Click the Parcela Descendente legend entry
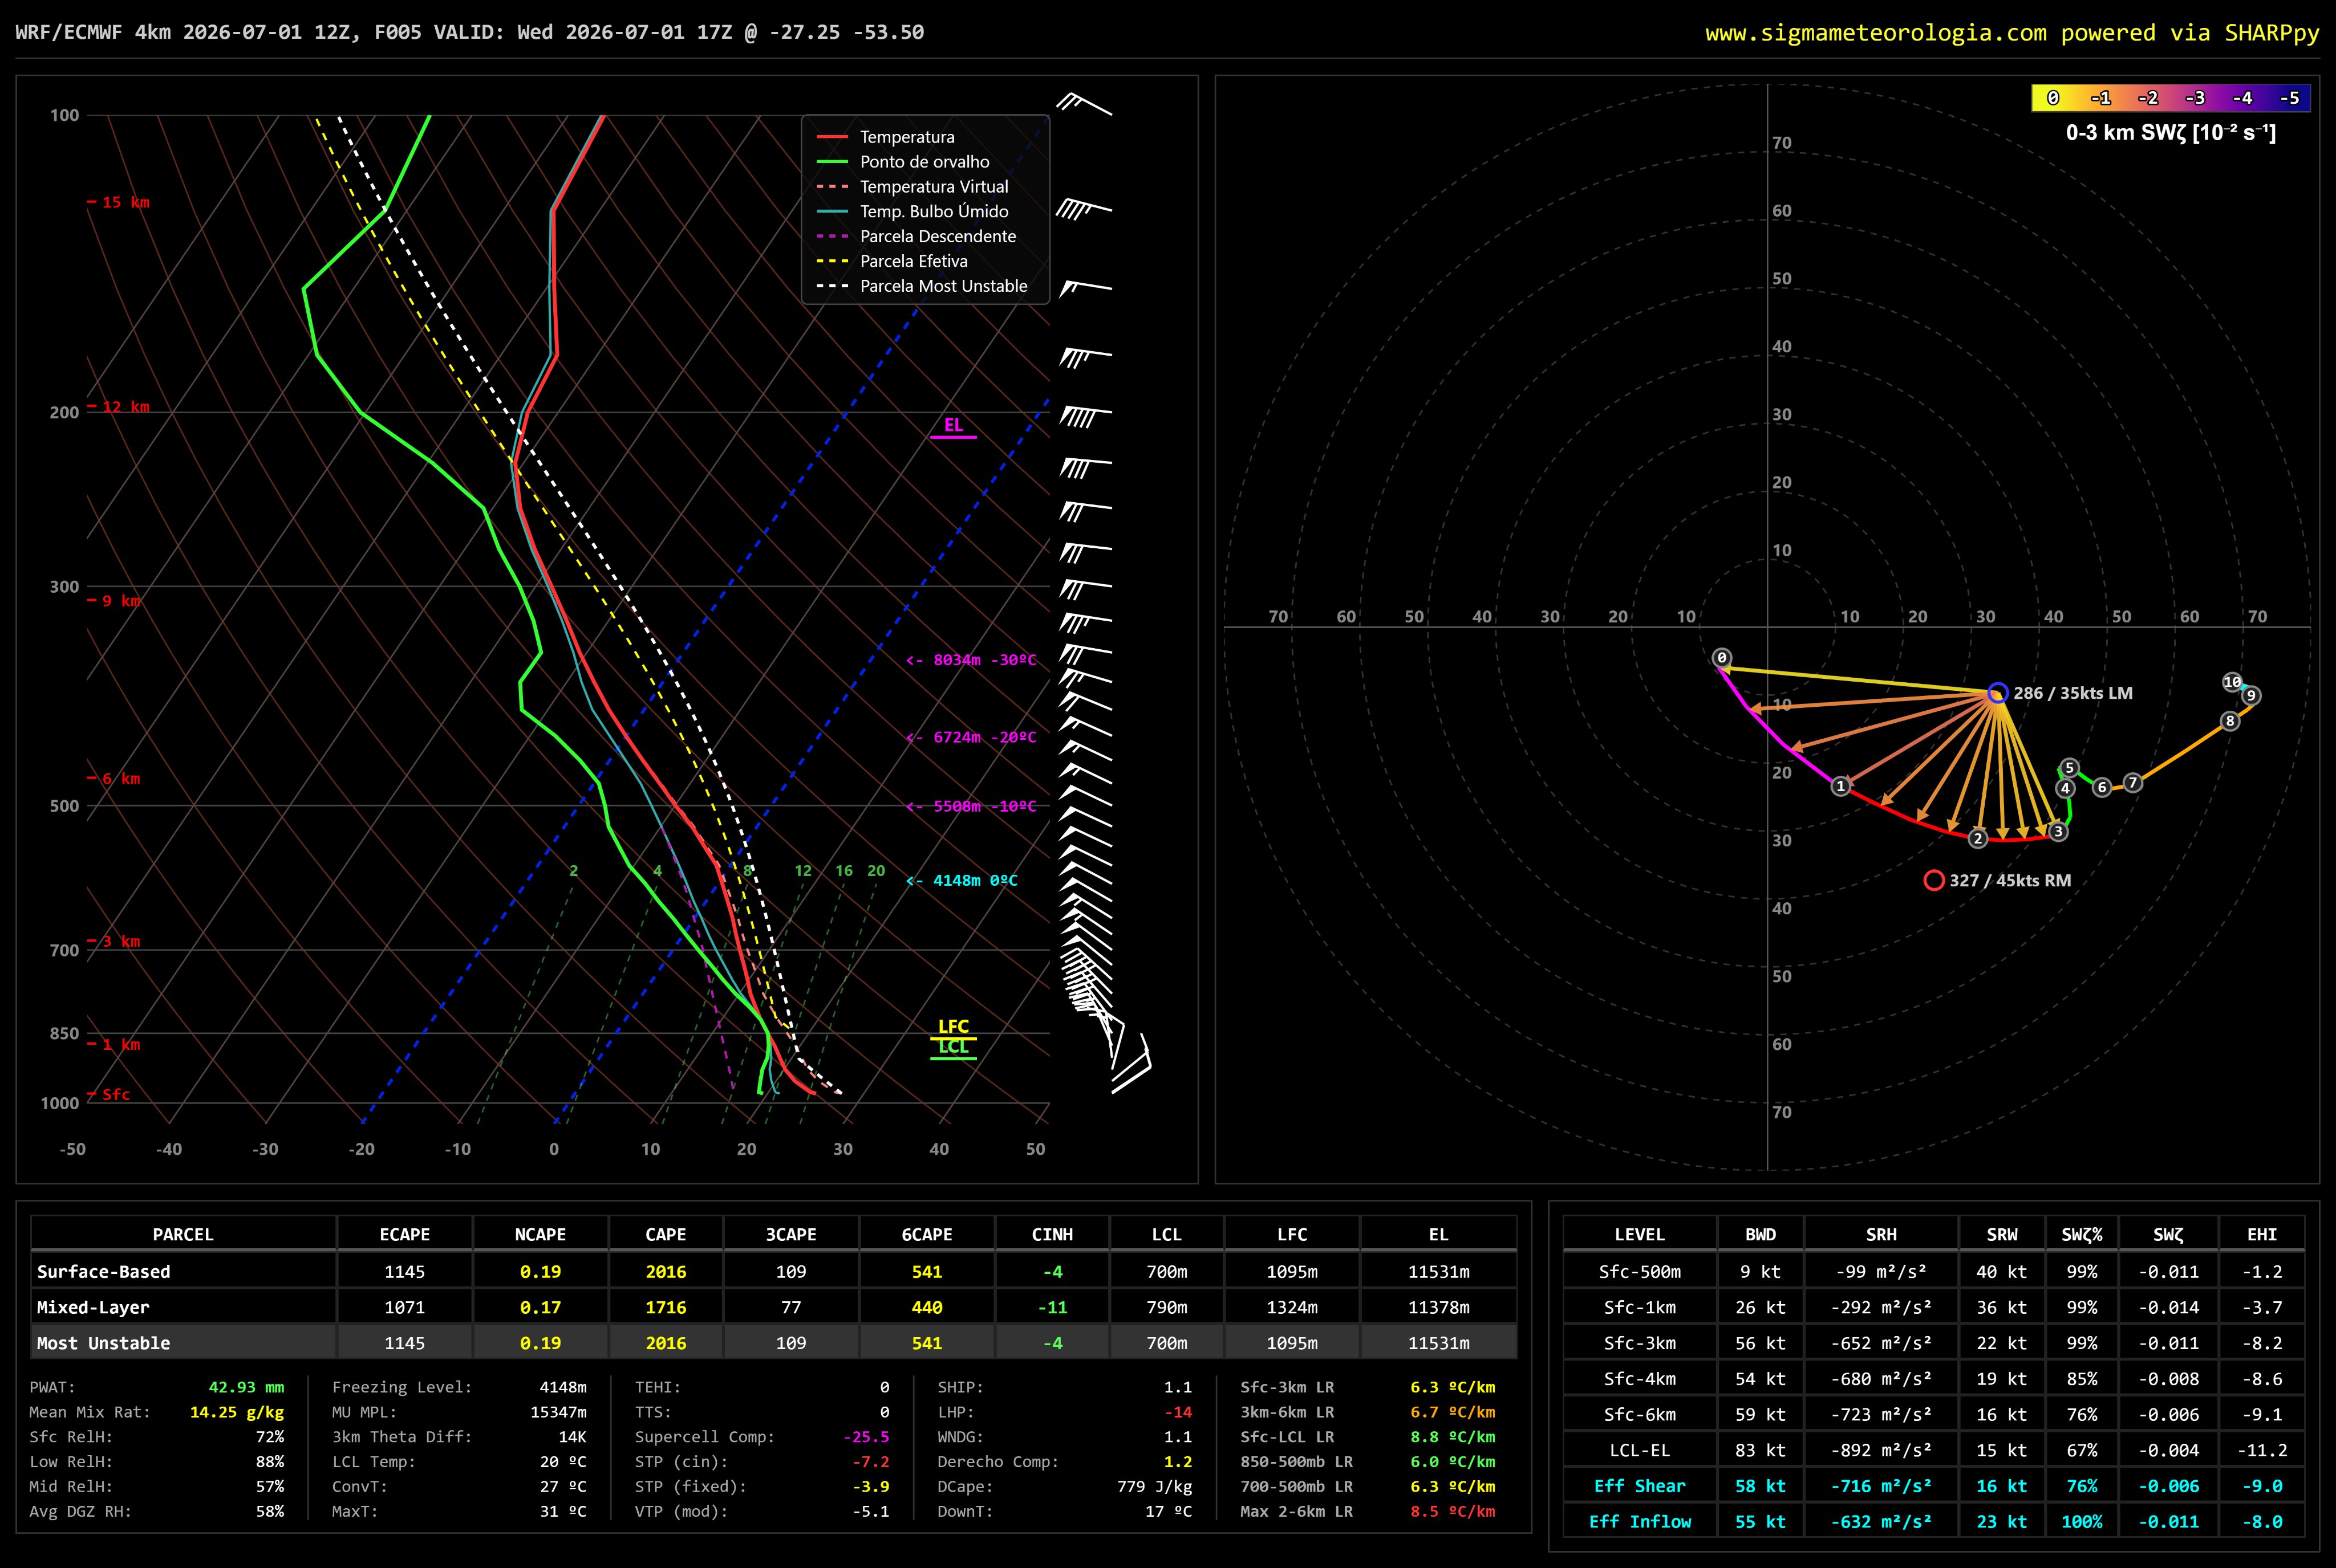This screenshot has width=2336, height=1568. click(x=916, y=236)
